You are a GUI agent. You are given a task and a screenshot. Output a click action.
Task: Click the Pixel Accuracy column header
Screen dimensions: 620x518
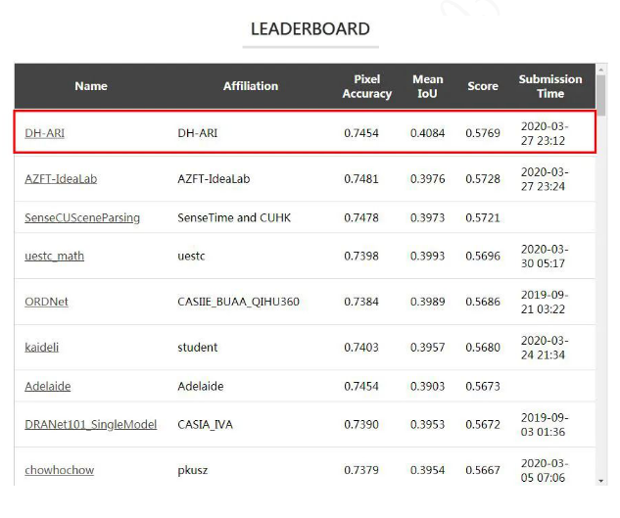(x=367, y=86)
